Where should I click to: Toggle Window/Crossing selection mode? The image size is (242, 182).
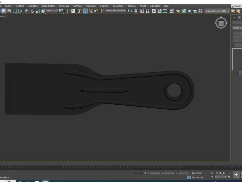[x=20, y=11]
